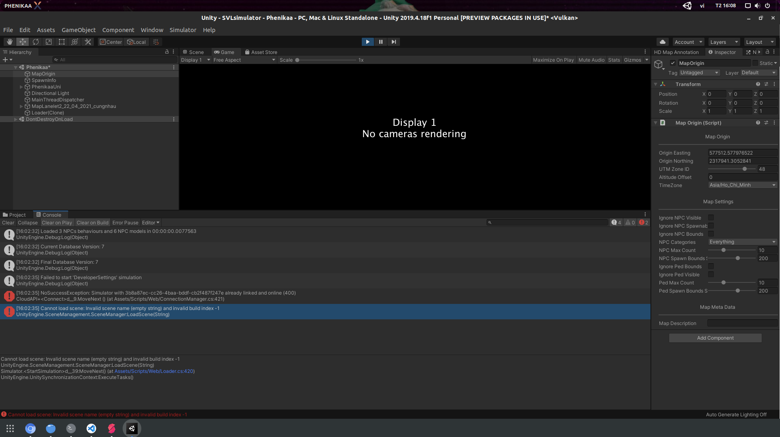Screen dimensions: 780x437
Task: Toggle the snap grid icon in toolbar
Action: 156,41
